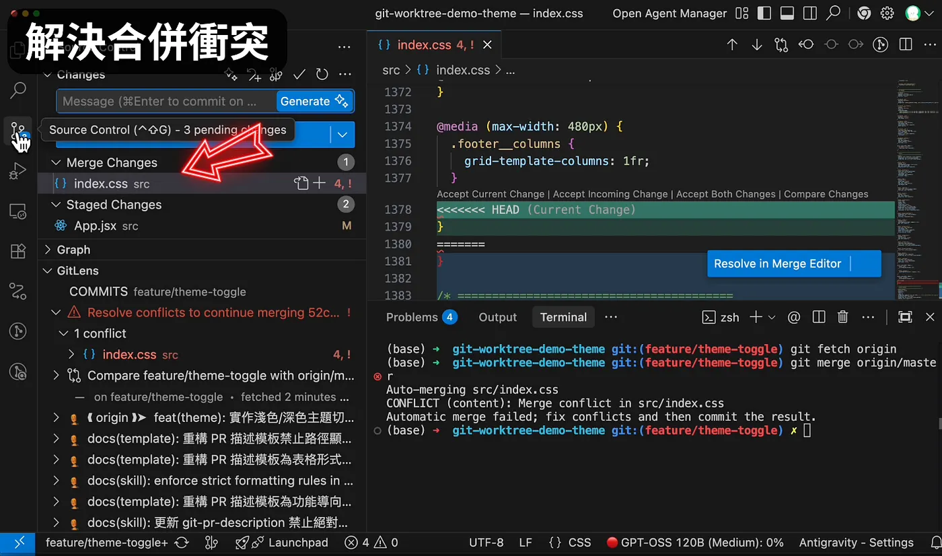Collapse the 1 conflict tree node
Image resolution: width=942 pixels, height=556 pixels.
click(64, 333)
